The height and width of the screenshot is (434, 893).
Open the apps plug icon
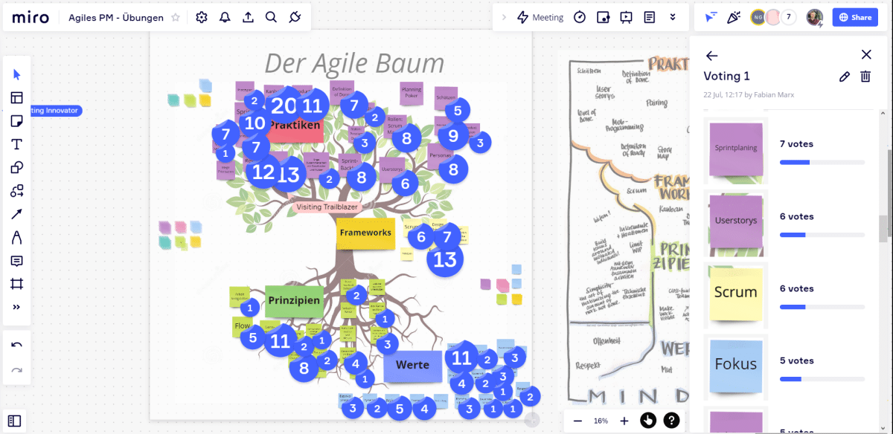pos(295,17)
